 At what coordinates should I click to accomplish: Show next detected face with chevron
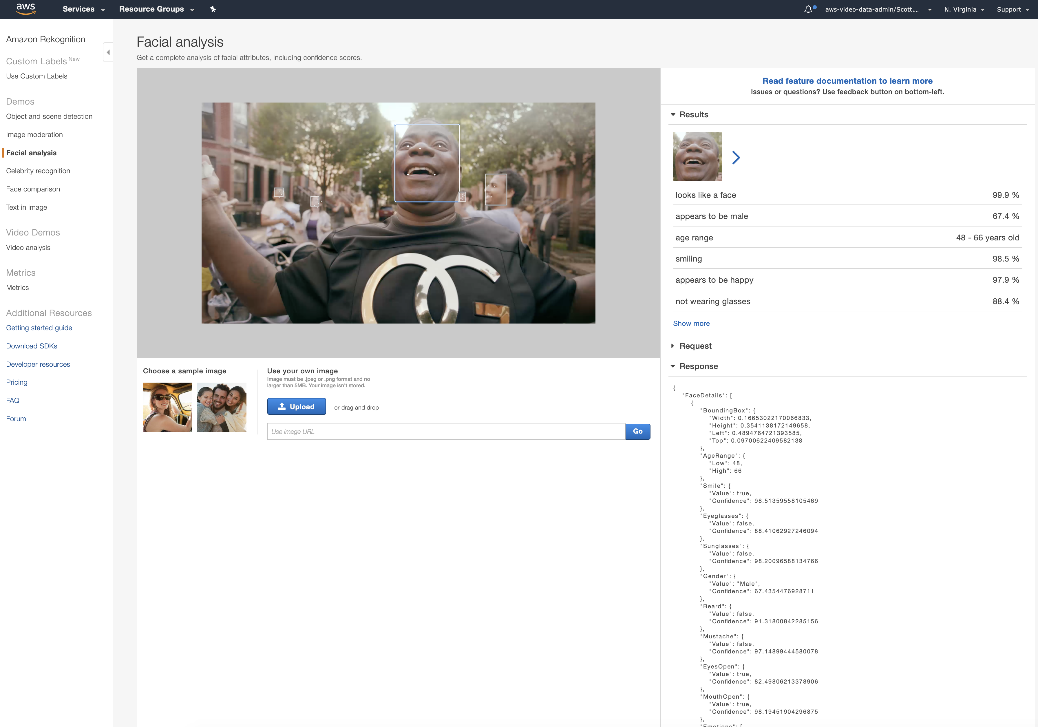coord(736,157)
